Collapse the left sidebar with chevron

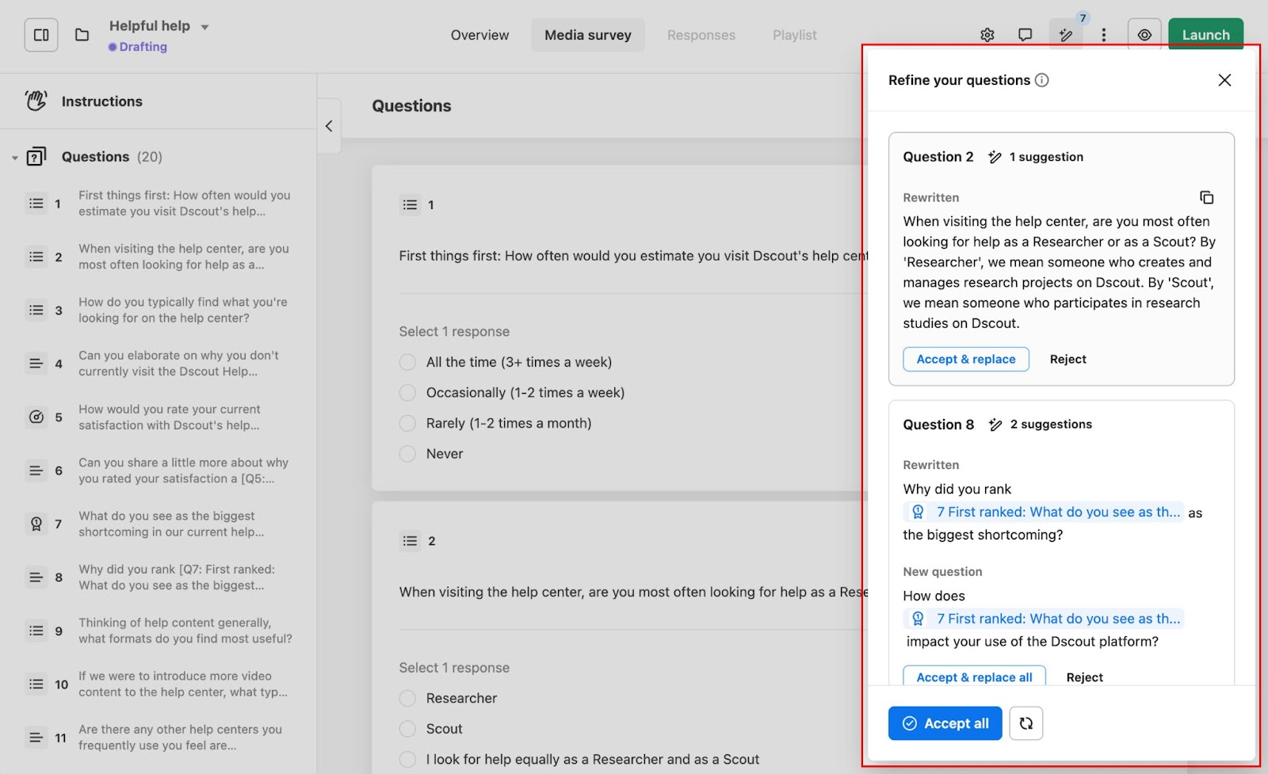tap(329, 126)
